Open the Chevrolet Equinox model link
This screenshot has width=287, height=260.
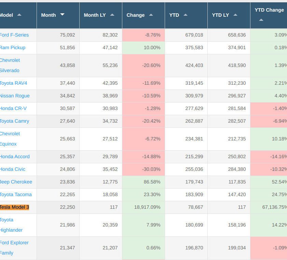click(x=10, y=139)
